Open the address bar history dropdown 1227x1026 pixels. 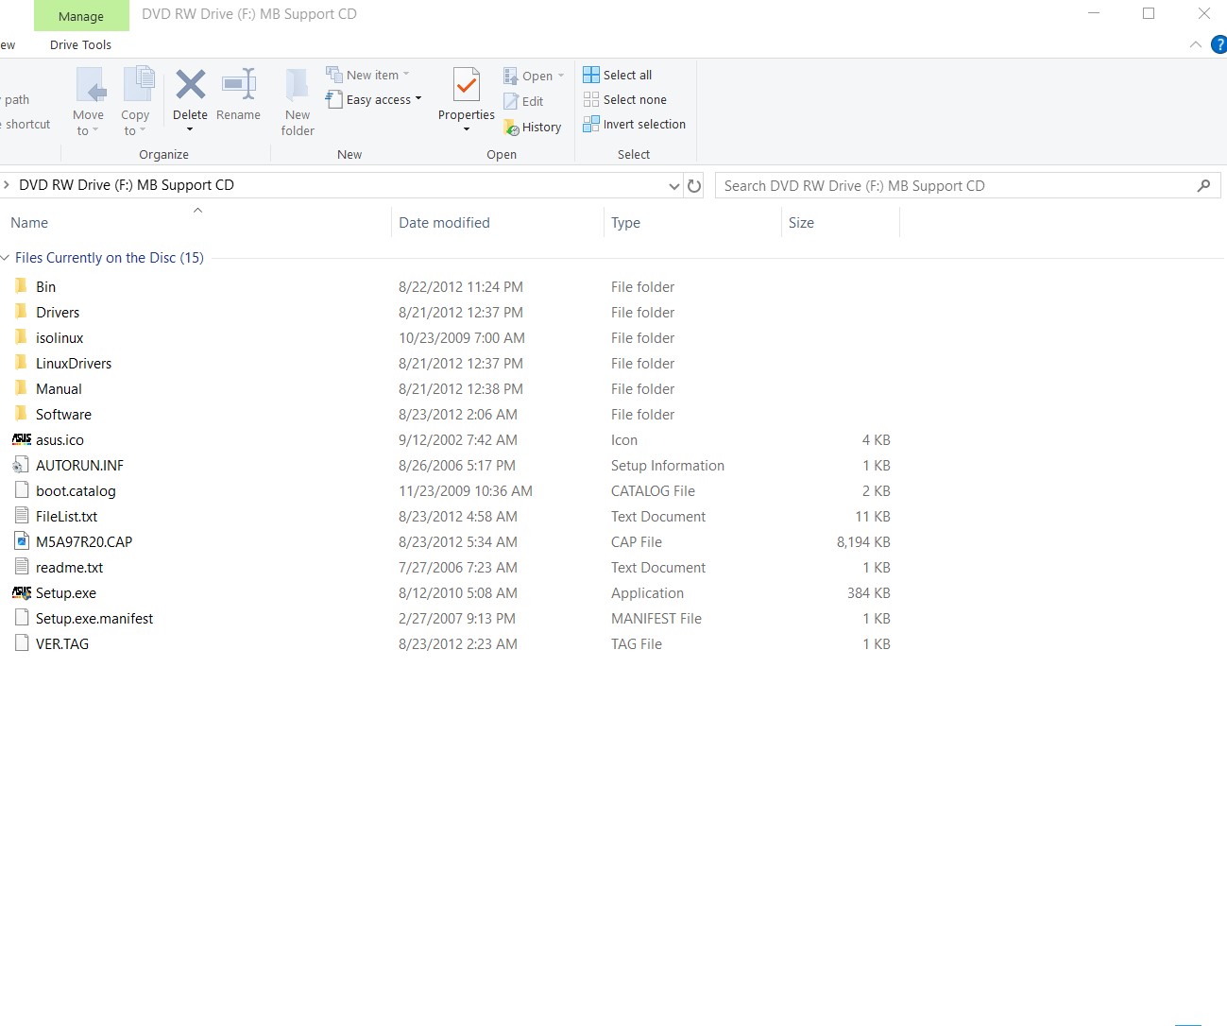coord(673,186)
